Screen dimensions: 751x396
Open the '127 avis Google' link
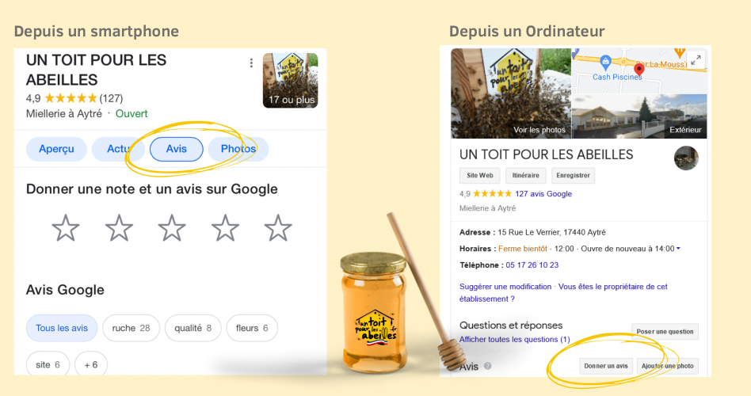tap(543, 194)
